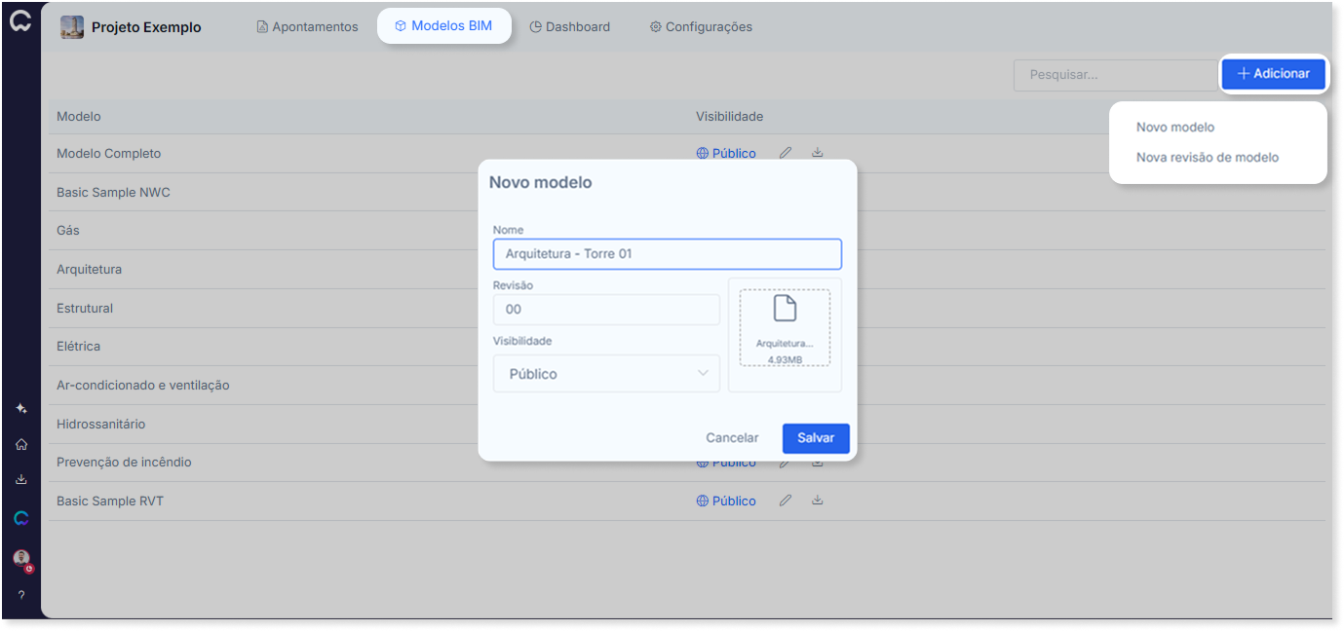Click the app logo in sidebar top
Image resolution: width=1344 pixels, height=631 pixels.
(x=20, y=22)
